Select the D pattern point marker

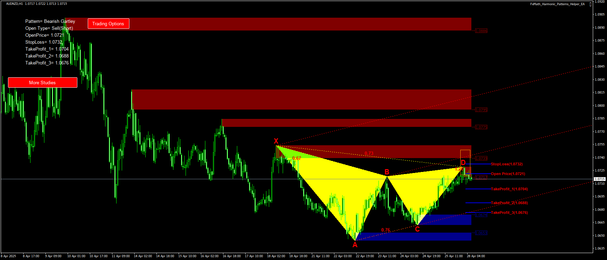pyautogui.click(x=463, y=163)
